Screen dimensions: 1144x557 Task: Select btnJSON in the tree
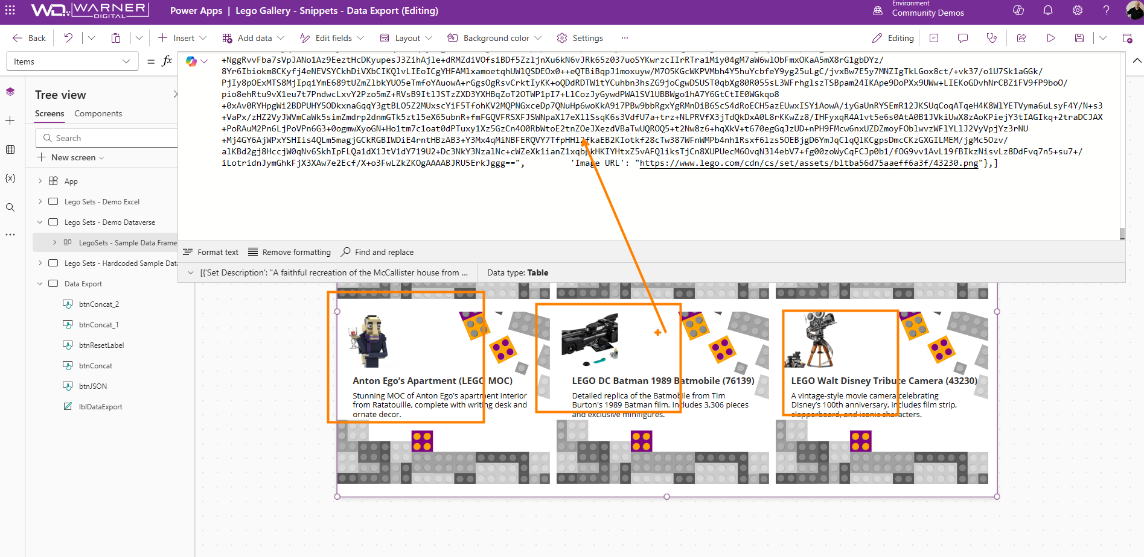pos(93,386)
